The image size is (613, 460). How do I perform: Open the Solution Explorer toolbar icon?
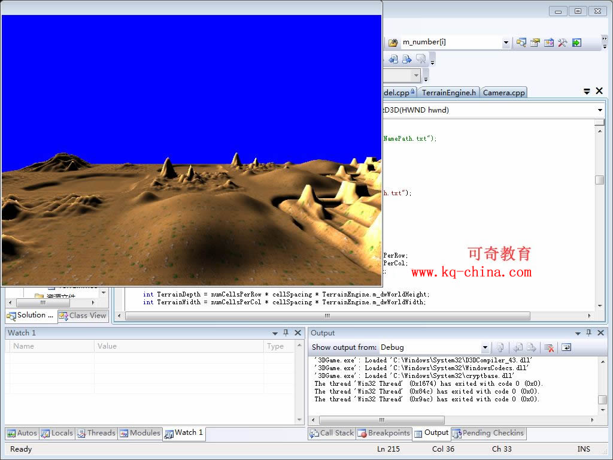click(x=521, y=43)
